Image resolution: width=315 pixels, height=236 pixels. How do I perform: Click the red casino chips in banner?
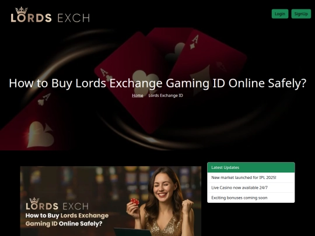[x=135, y=201]
